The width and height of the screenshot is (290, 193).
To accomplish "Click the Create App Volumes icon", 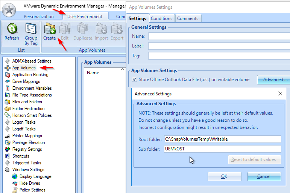I will coord(50,29).
